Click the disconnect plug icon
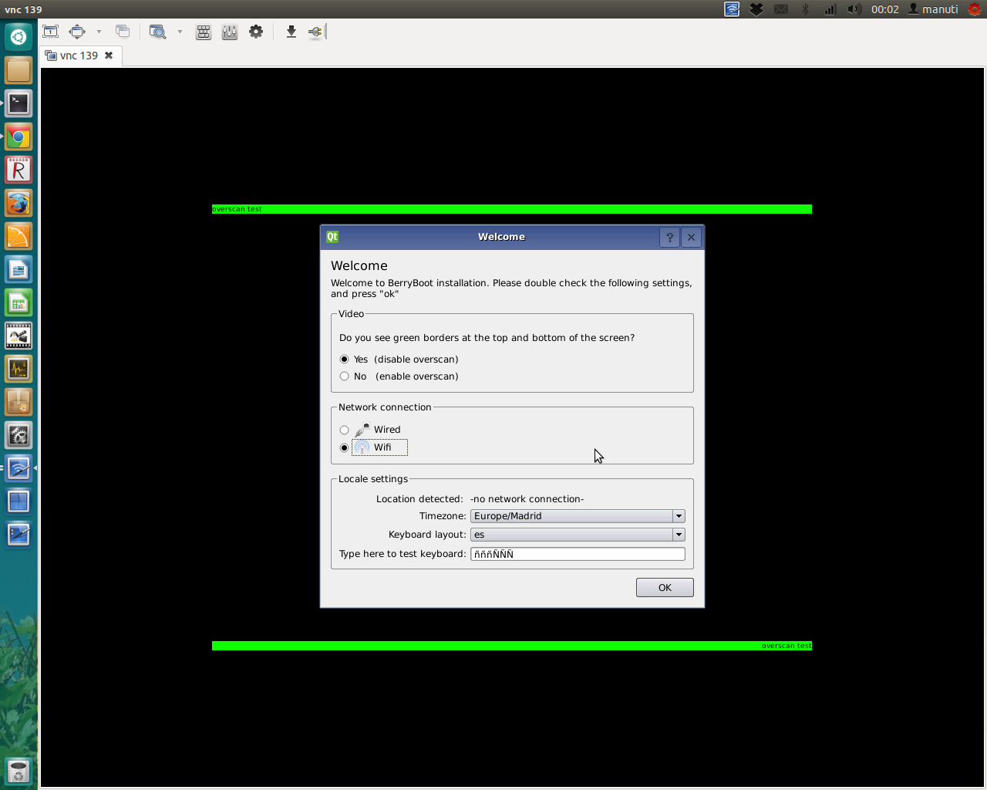 click(315, 32)
